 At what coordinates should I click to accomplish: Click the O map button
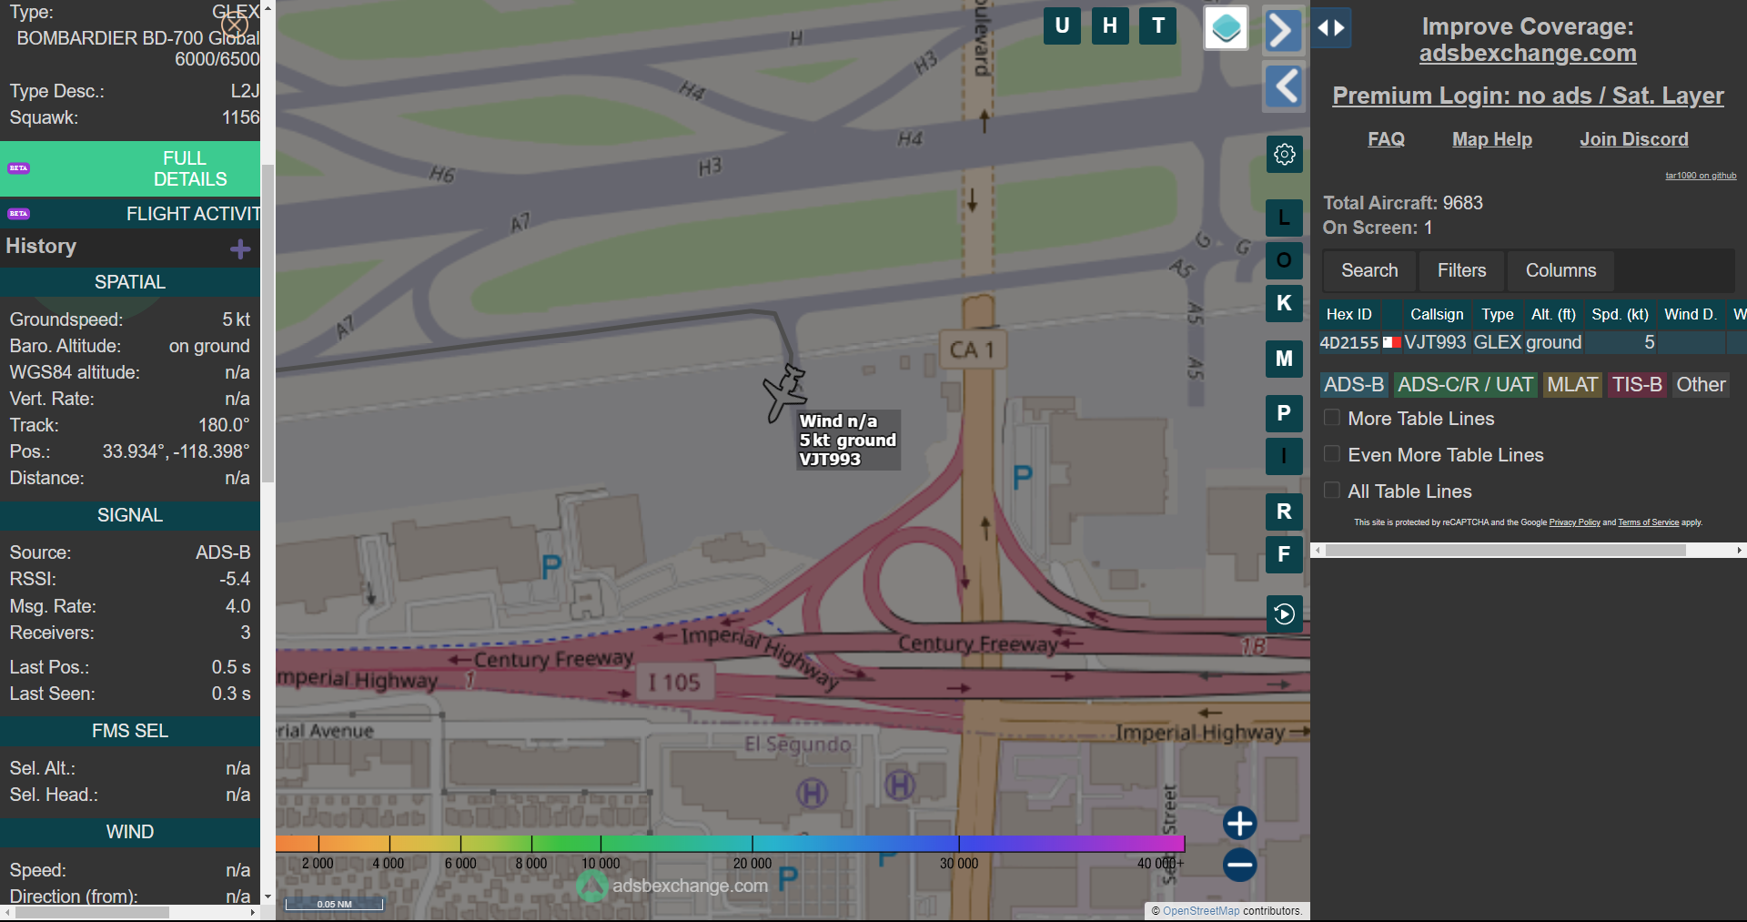[1284, 260]
